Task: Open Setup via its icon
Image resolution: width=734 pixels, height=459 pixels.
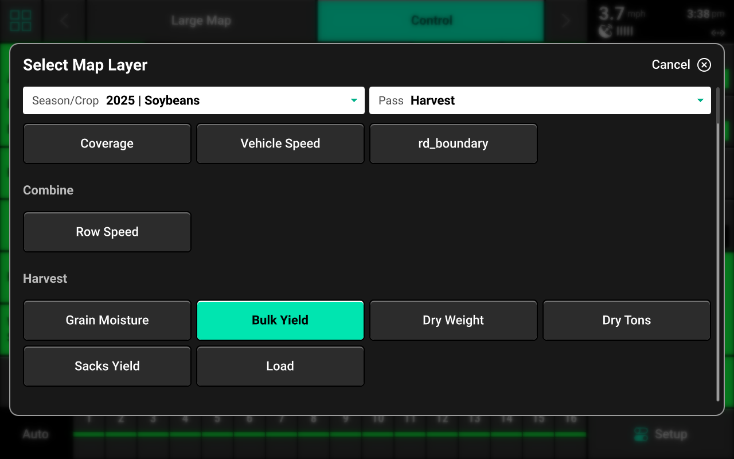Action: coord(641,434)
